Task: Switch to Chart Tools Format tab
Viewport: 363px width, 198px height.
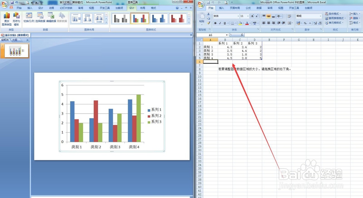Action: 153,8
